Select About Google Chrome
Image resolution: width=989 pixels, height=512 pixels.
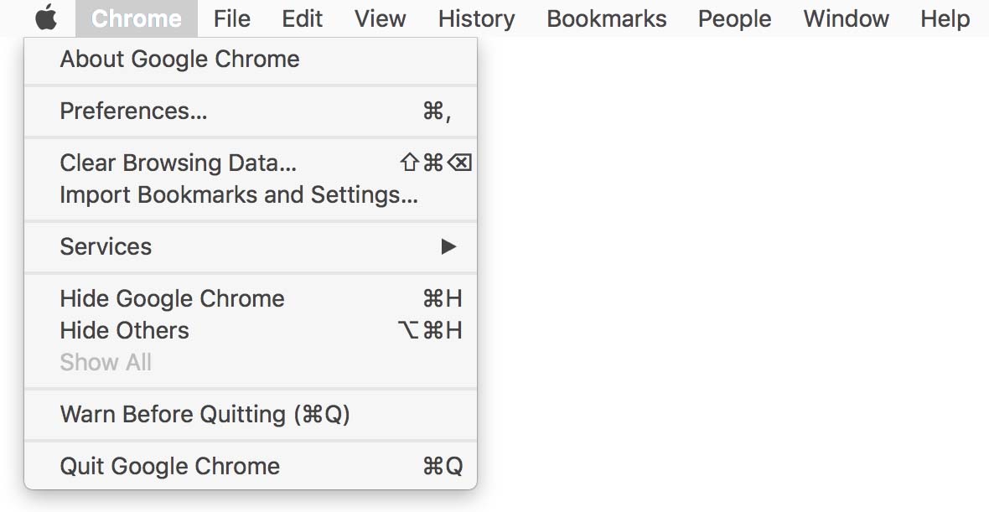click(x=179, y=59)
